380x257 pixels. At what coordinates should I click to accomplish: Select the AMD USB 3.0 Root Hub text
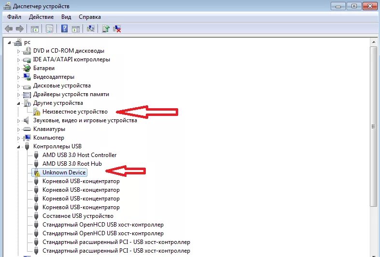(x=72, y=164)
